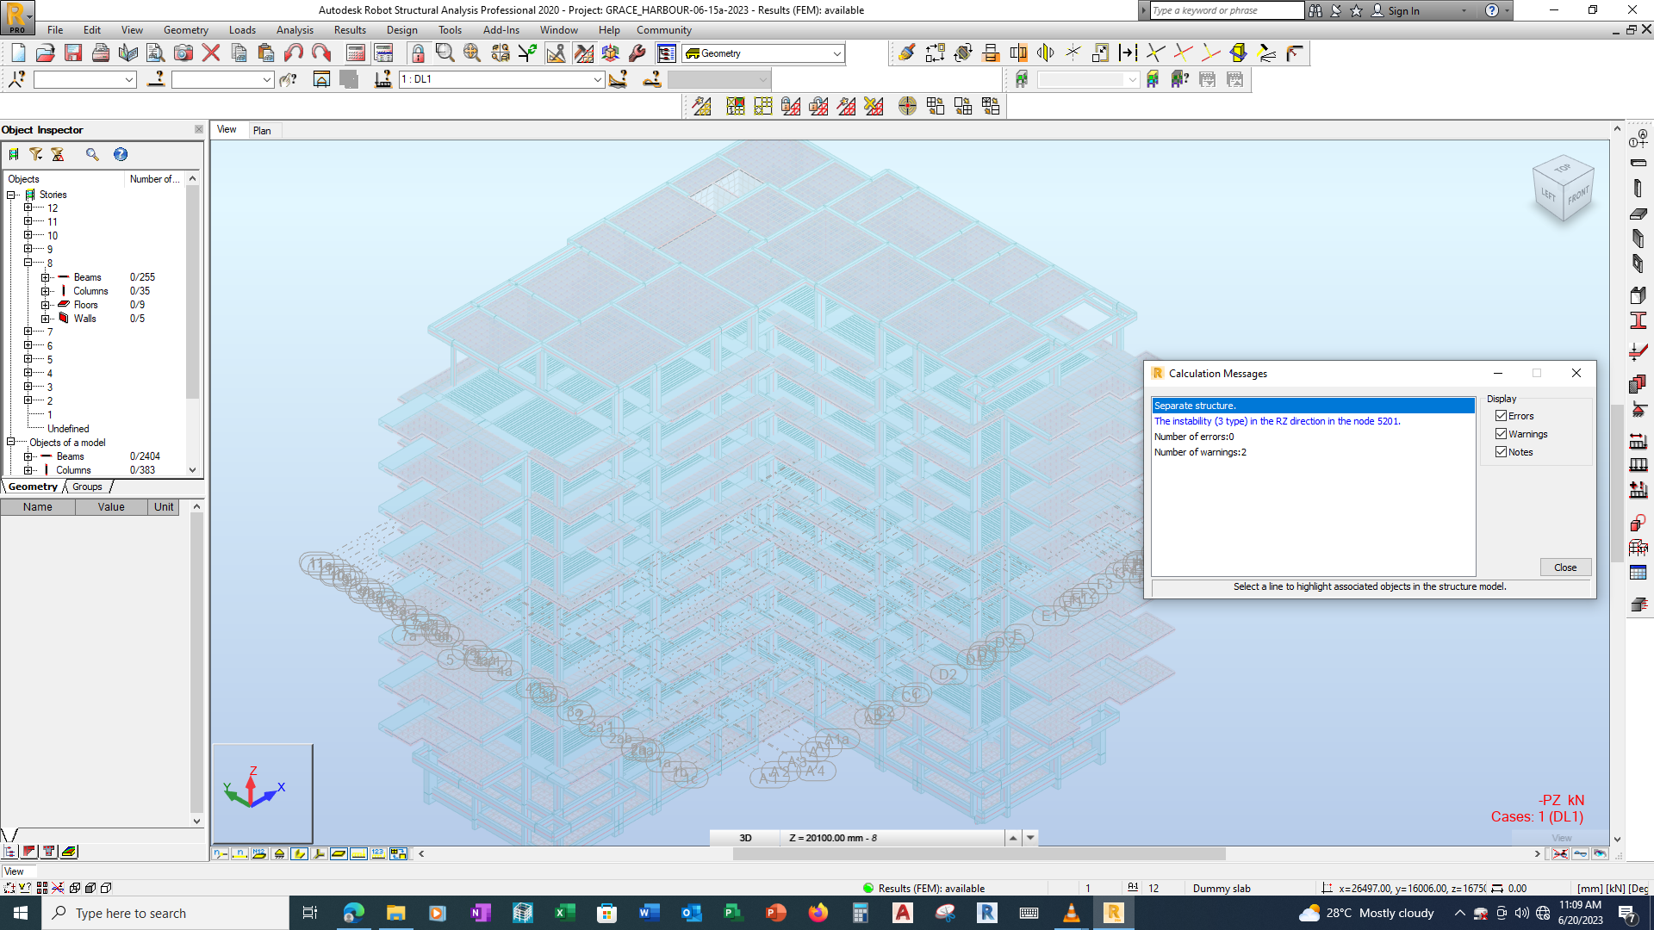This screenshot has width=1654, height=930.
Task: Click the mirror icon in edit toolbar
Action: (x=1046, y=53)
